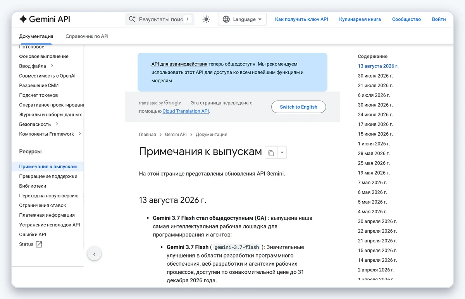465x299 pixels.
Task: Switch to the Справочник по API tab
Action: click(x=87, y=36)
